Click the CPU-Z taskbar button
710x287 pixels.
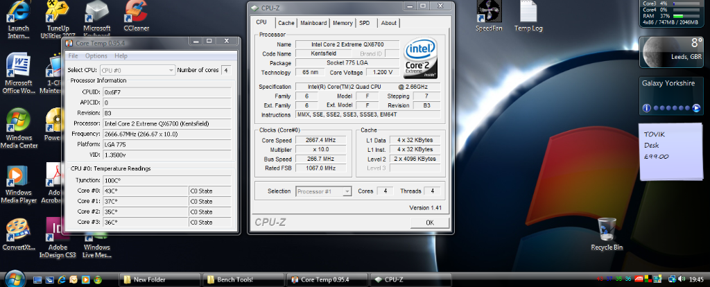pyautogui.click(x=411, y=280)
